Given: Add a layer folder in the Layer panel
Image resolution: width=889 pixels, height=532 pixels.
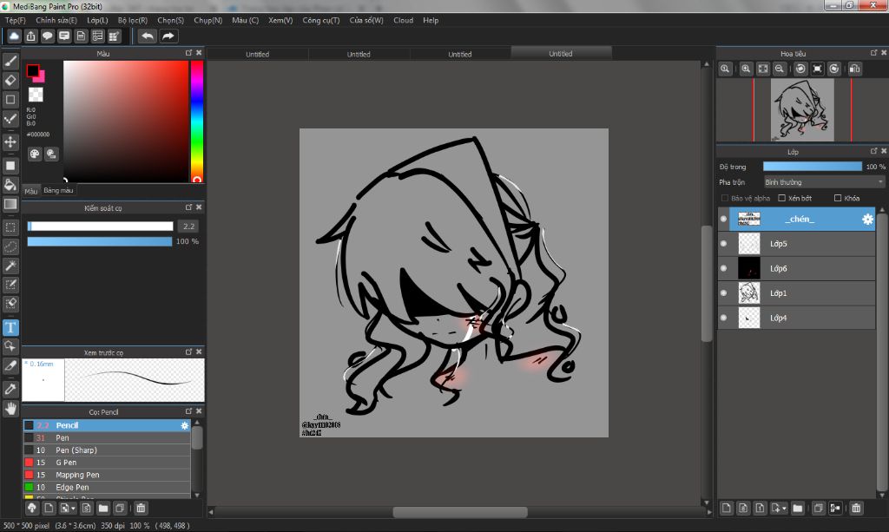Looking at the screenshot, I should (x=798, y=509).
